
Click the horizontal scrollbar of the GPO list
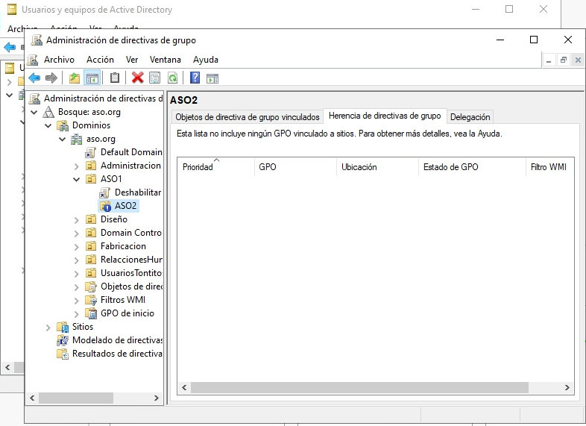pos(373,388)
